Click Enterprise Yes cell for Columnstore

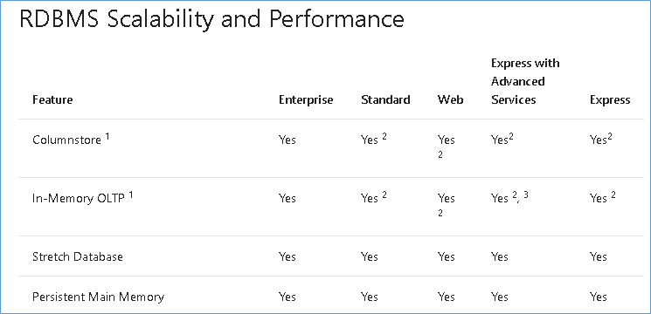point(287,140)
